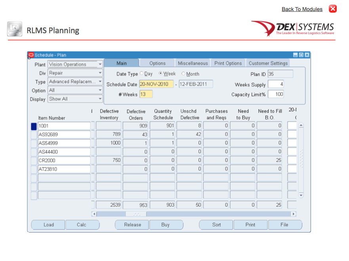The height and width of the screenshot is (261, 349).
Task: Expand the Type dropdown for Advanced Replacement
Action: (100, 81)
